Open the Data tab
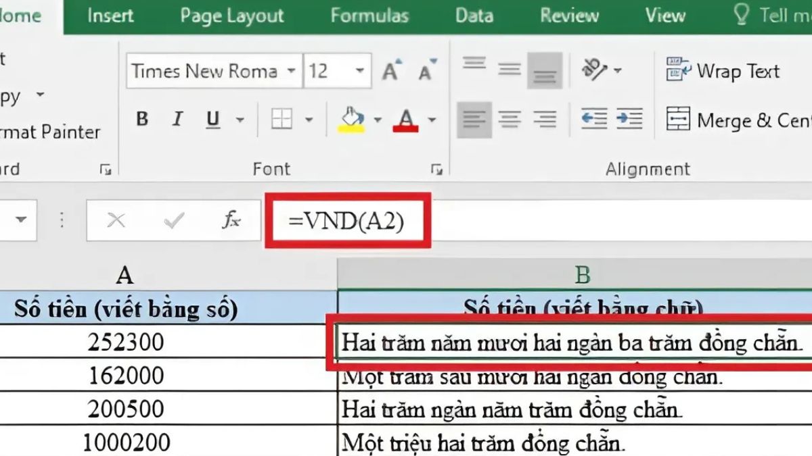The image size is (812, 456). pyautogui.click(x=474, y=16)
